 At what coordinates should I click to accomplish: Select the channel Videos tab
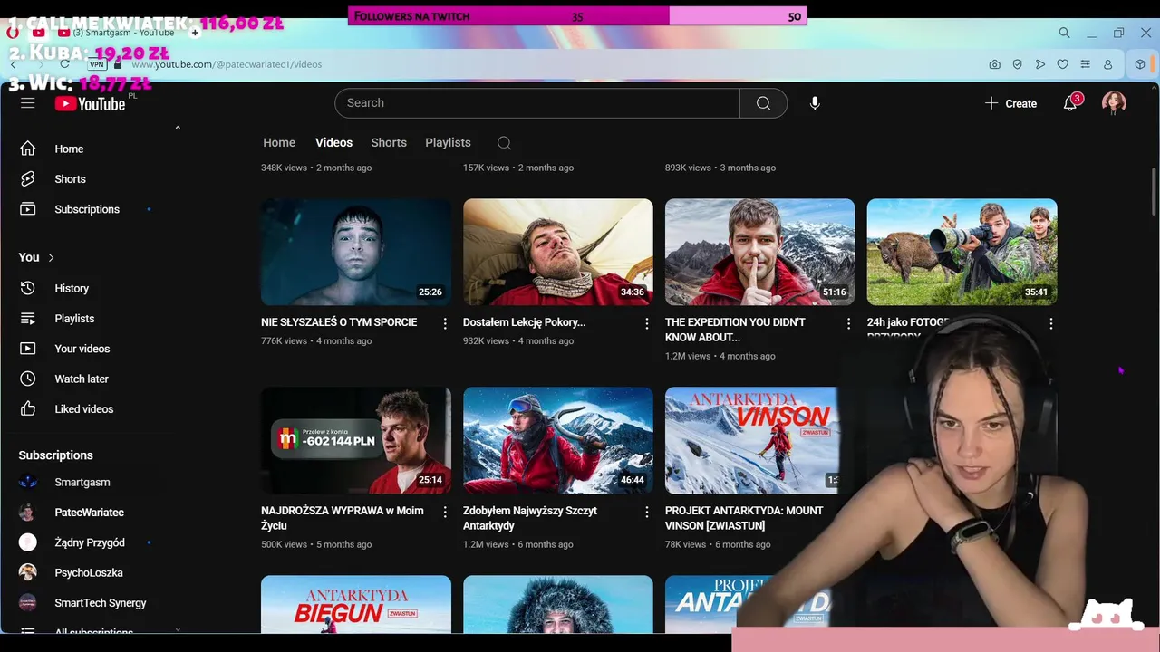tap(333, 143)
